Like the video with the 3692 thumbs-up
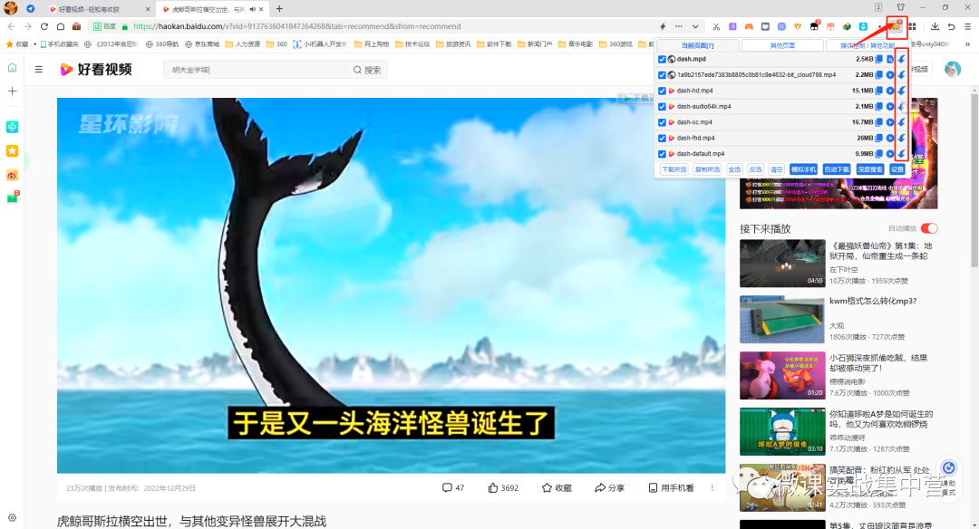This screenshot has width=979, height=529. [x=503, y=488]
